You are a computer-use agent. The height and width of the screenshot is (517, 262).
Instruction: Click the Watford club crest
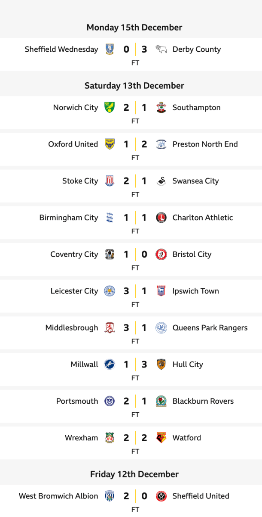click(x=161, y=438)
